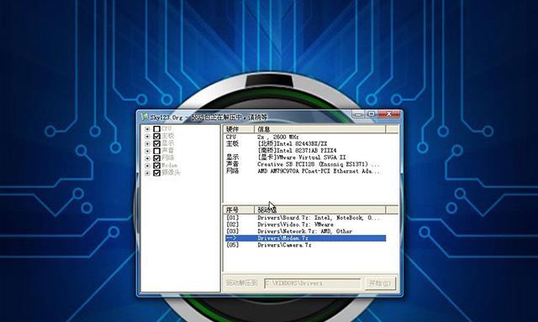Screen dimensions: 538x322
Task: Click the Sky123.Org title bar app icon
Action: click(x=145, y=117)
